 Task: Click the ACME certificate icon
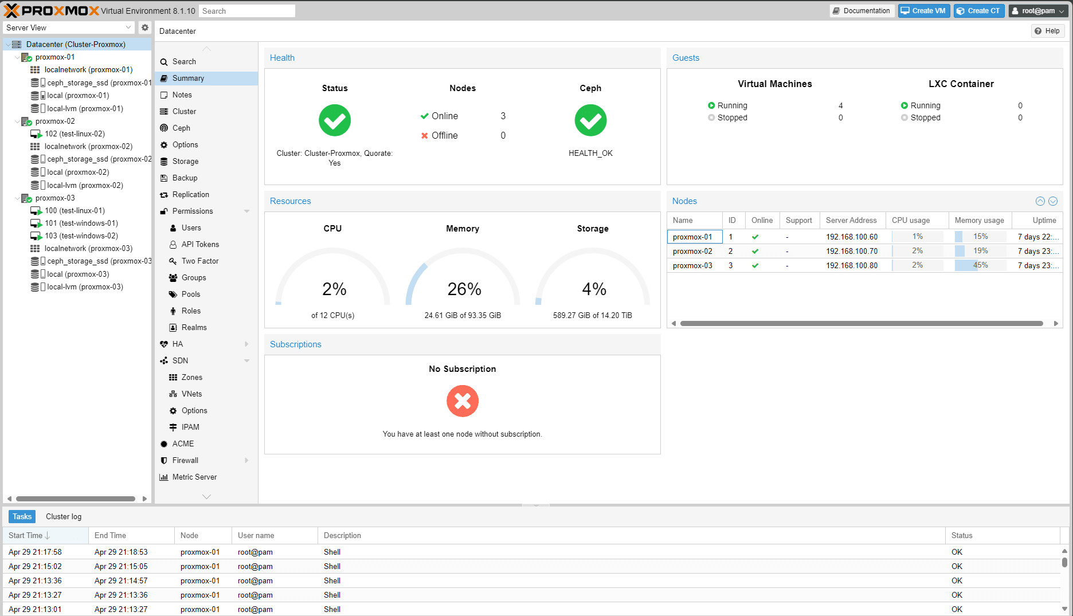click(x=164, y=444)
